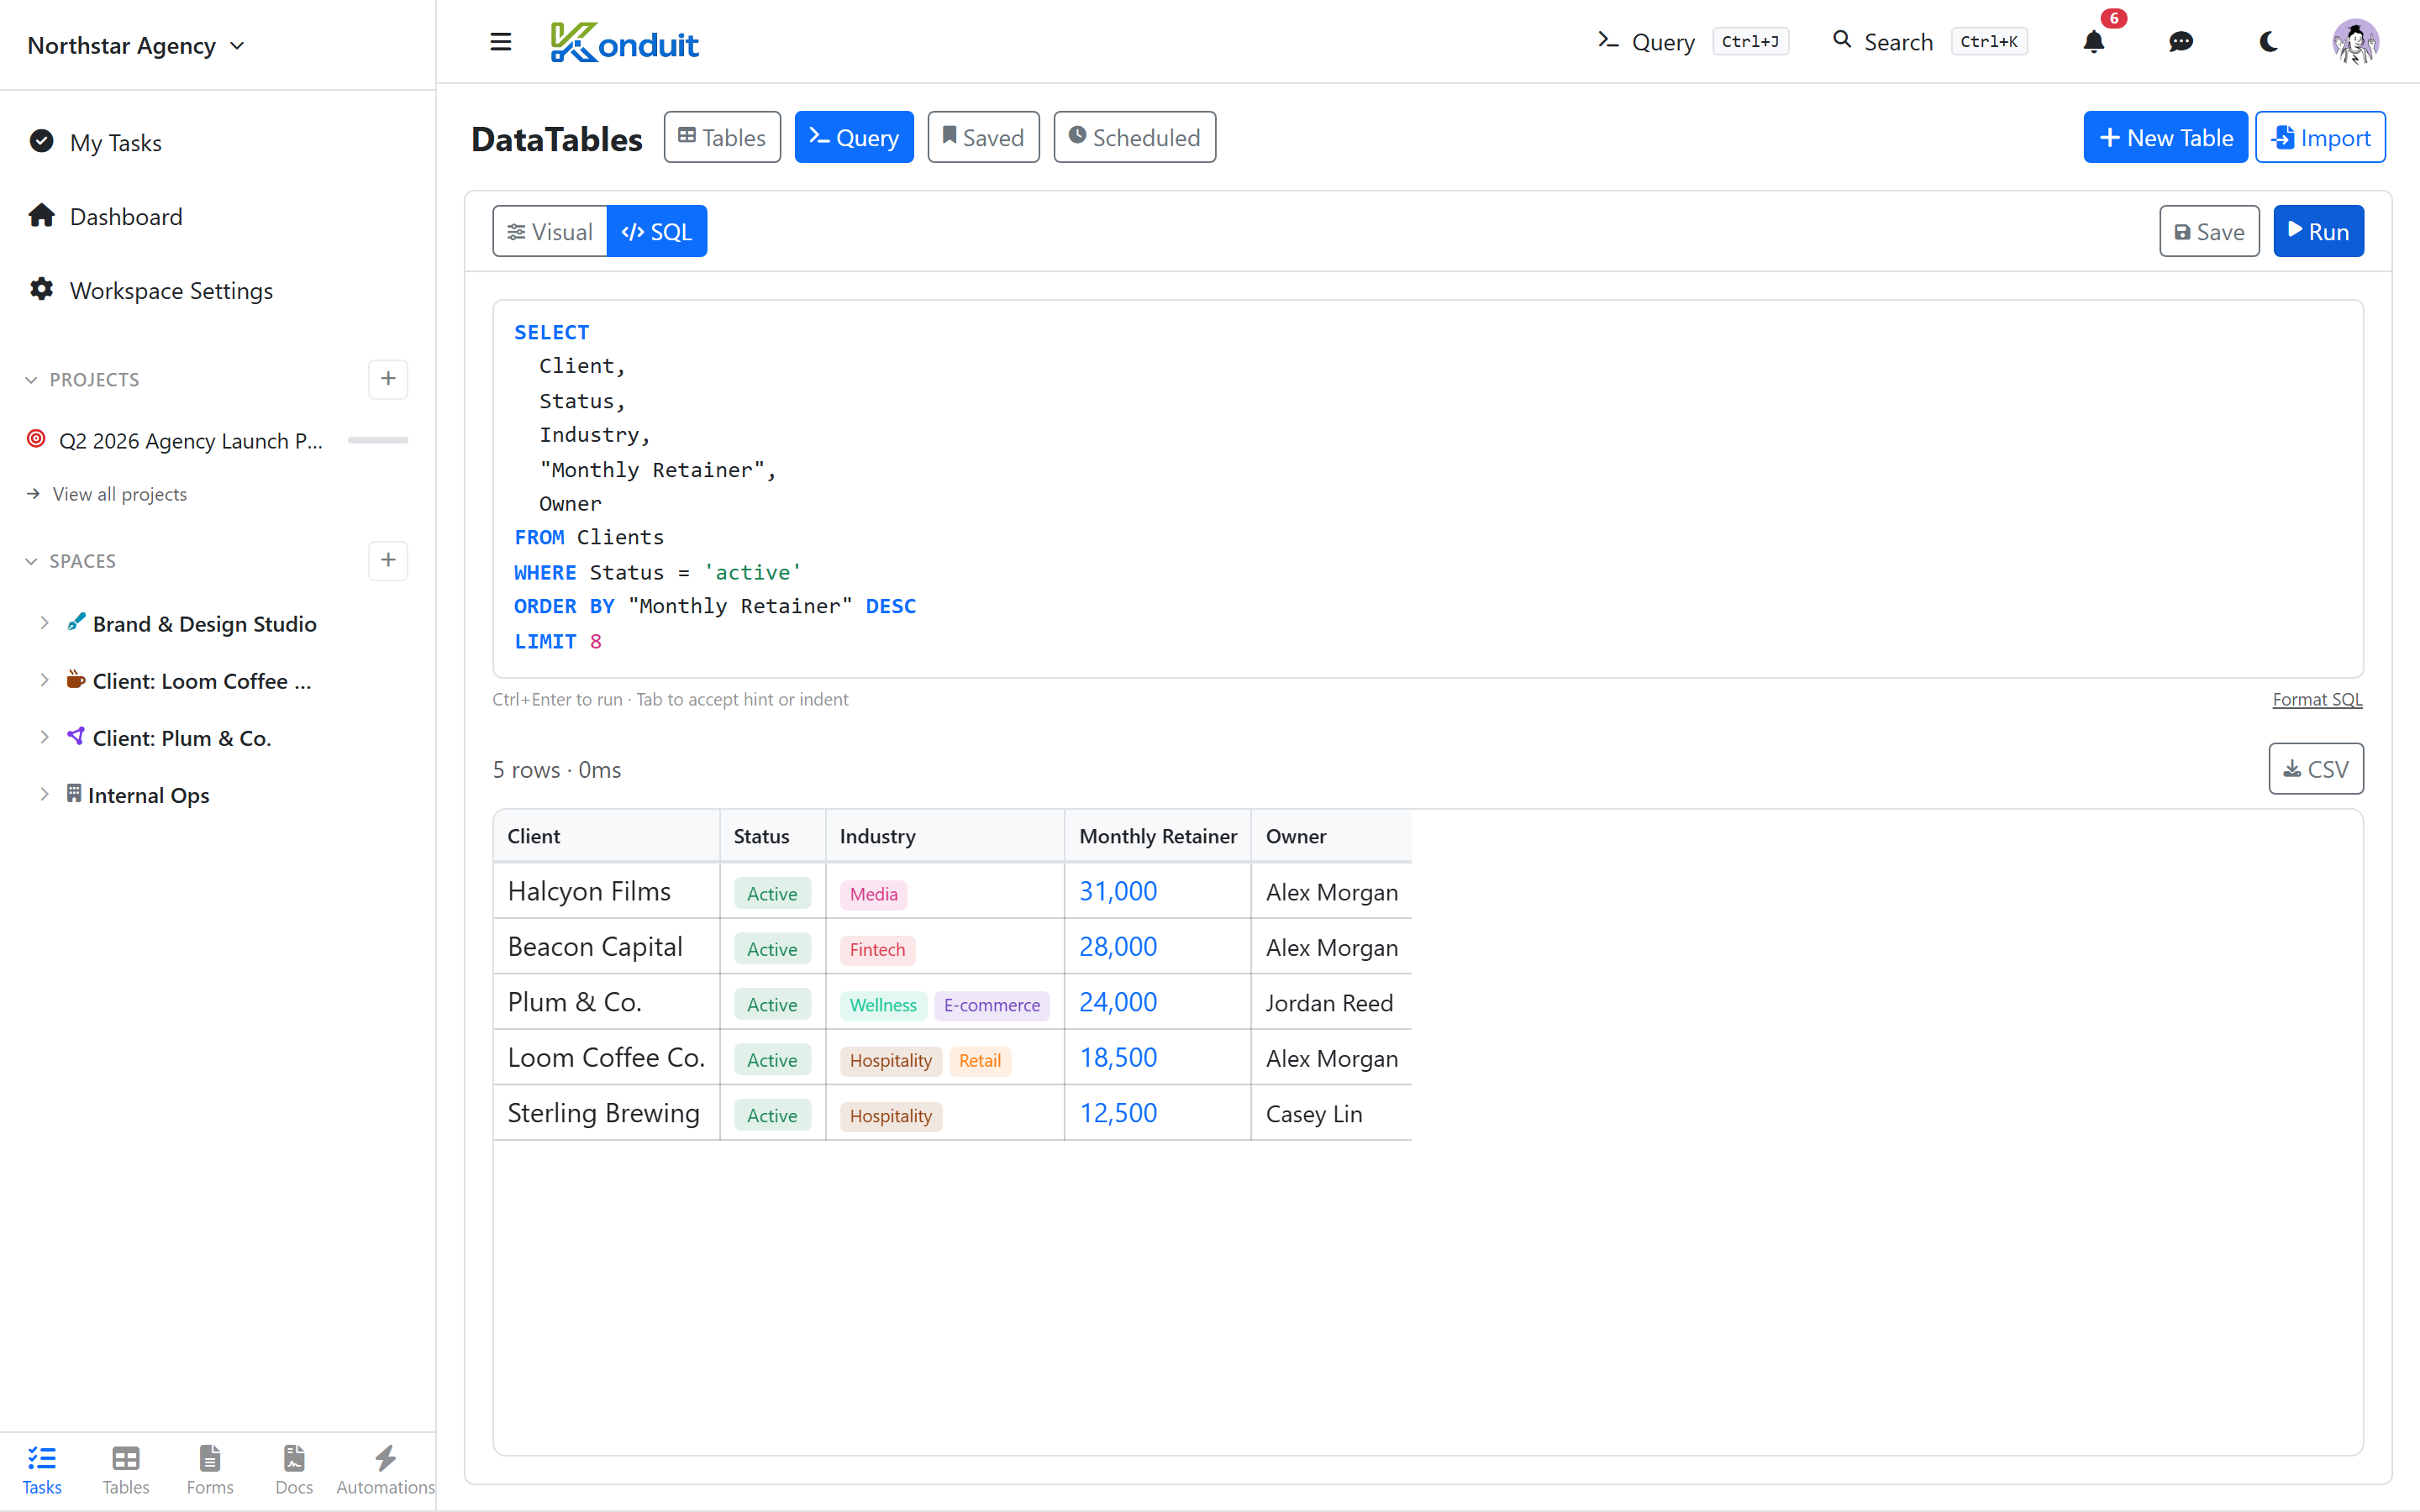Click the Konduit logo
2420x1512 pixels.
[x=624, y=43]
